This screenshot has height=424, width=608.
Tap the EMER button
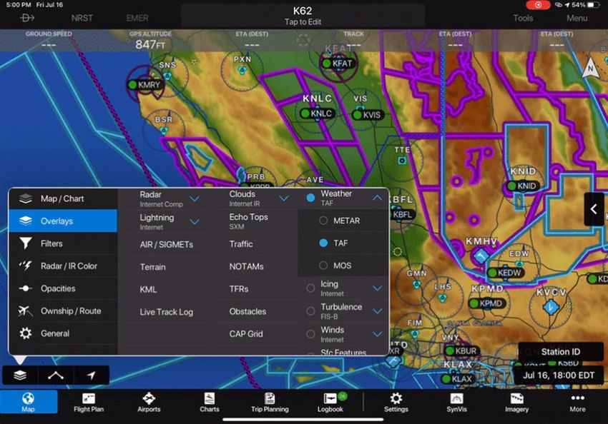[x=137, y=18]
